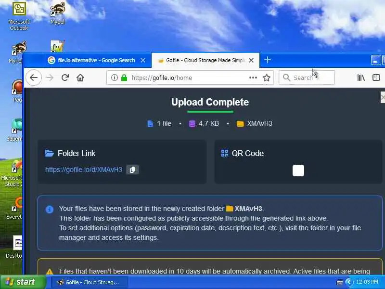Click the keyboard icon in system tray
This screenshot has height=289, width=385.
[x=339, y=282]
